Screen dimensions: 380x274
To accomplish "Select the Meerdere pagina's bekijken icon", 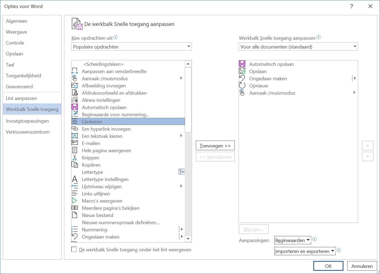I will [75, 208].
